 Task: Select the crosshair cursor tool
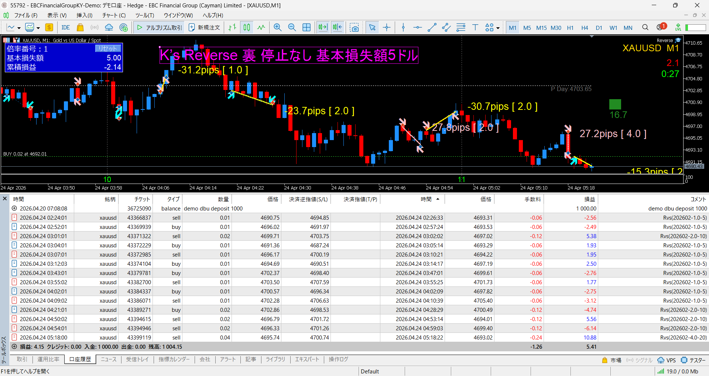pos(387,28)
